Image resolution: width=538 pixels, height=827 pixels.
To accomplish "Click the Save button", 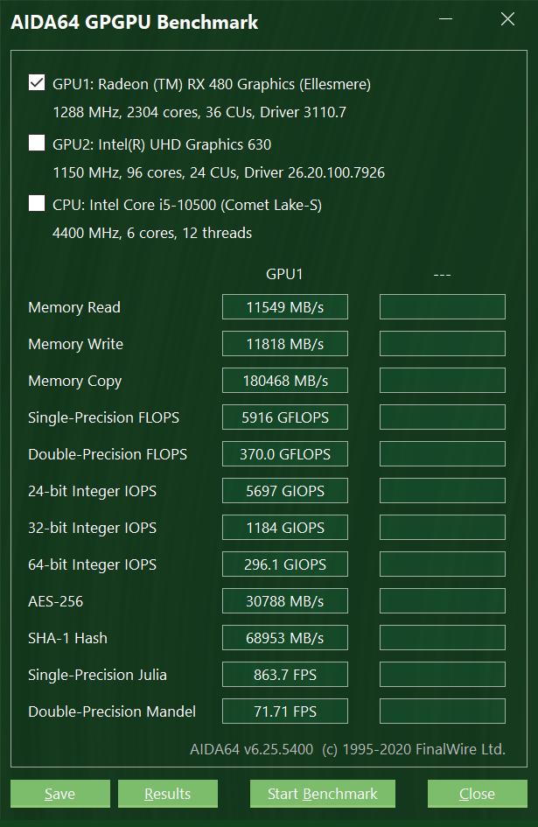I will point(59,794).
